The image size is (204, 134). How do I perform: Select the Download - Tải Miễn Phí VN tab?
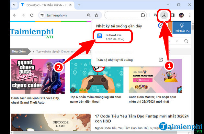[46, 5]
